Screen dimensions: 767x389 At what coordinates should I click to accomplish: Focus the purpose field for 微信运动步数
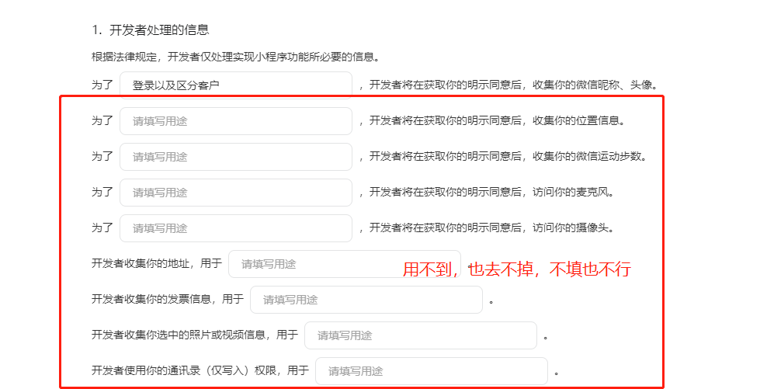(x=236, y=157)
